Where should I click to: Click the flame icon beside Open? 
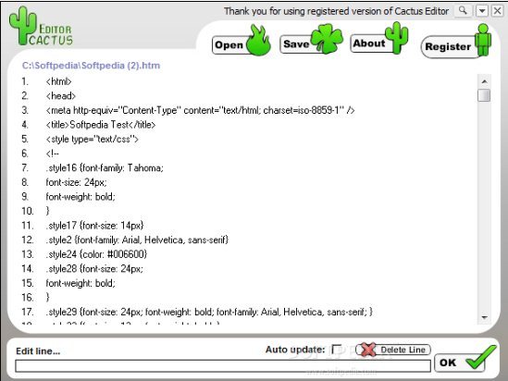pos(258,41)
